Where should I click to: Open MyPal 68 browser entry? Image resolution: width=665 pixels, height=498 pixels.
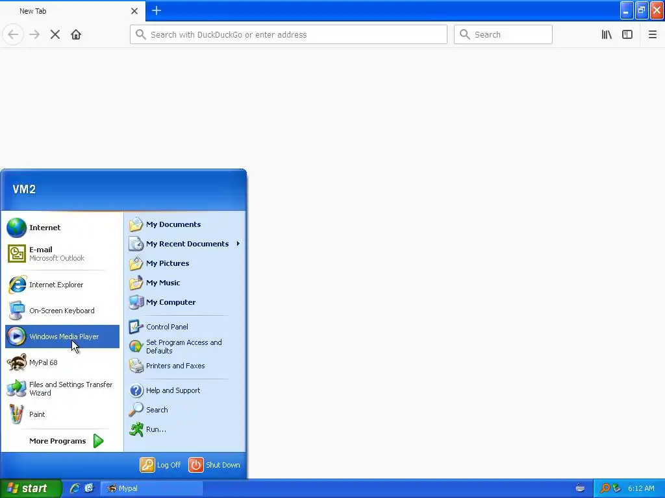(x=62, y=362)
